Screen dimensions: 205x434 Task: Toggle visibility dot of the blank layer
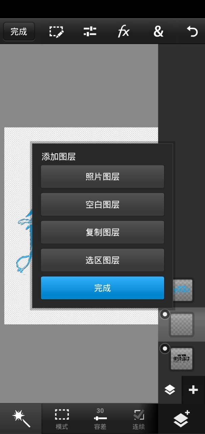pos(165,314)
